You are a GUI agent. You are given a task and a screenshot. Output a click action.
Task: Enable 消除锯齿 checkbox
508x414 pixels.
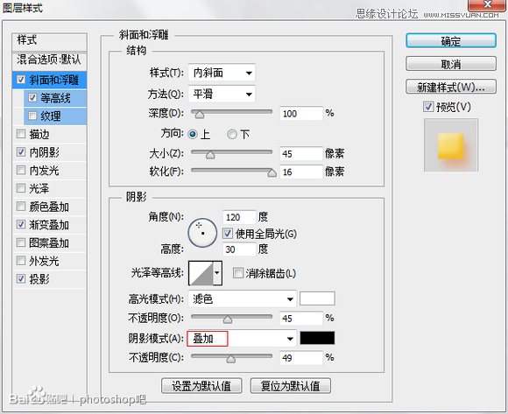pyautogui.click(x=238, y=273)
